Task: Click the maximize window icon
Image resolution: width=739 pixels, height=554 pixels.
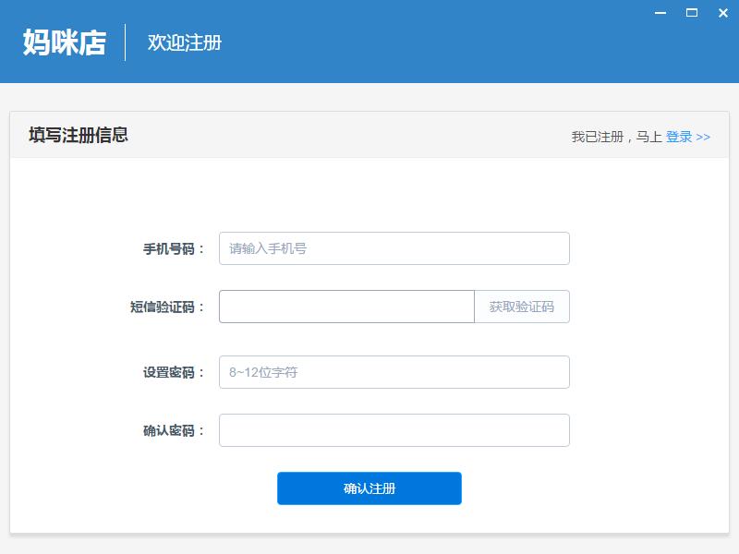Action: 689,13
